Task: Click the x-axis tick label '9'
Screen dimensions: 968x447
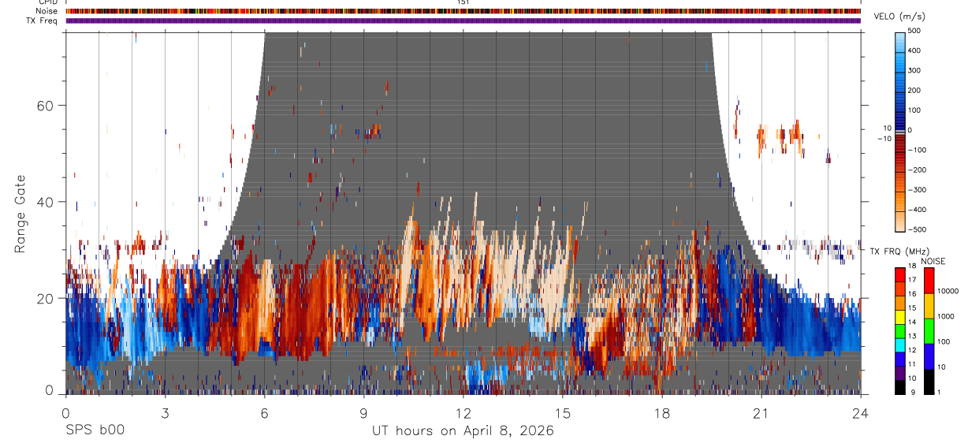Action: point(363,412)
